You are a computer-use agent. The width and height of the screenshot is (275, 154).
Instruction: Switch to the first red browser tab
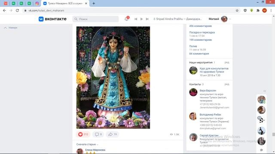point(6,3)
